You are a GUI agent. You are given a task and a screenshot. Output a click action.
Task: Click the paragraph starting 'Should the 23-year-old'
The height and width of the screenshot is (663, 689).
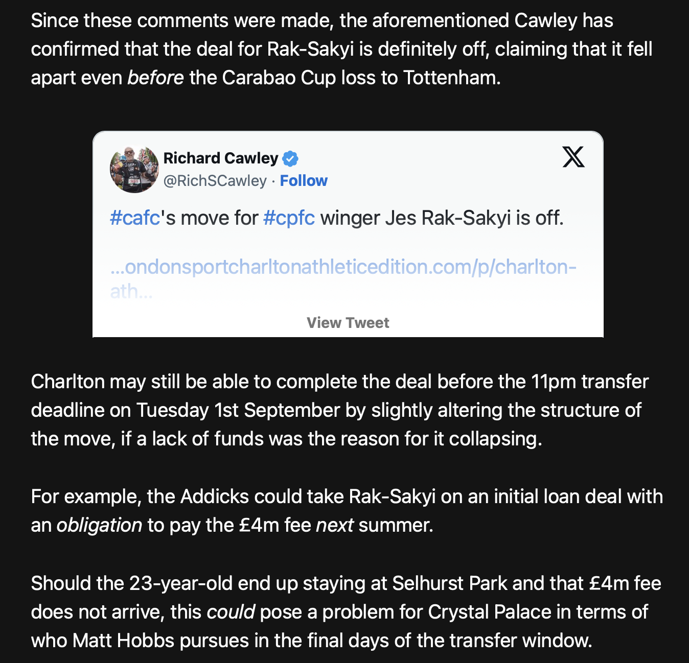346,612
